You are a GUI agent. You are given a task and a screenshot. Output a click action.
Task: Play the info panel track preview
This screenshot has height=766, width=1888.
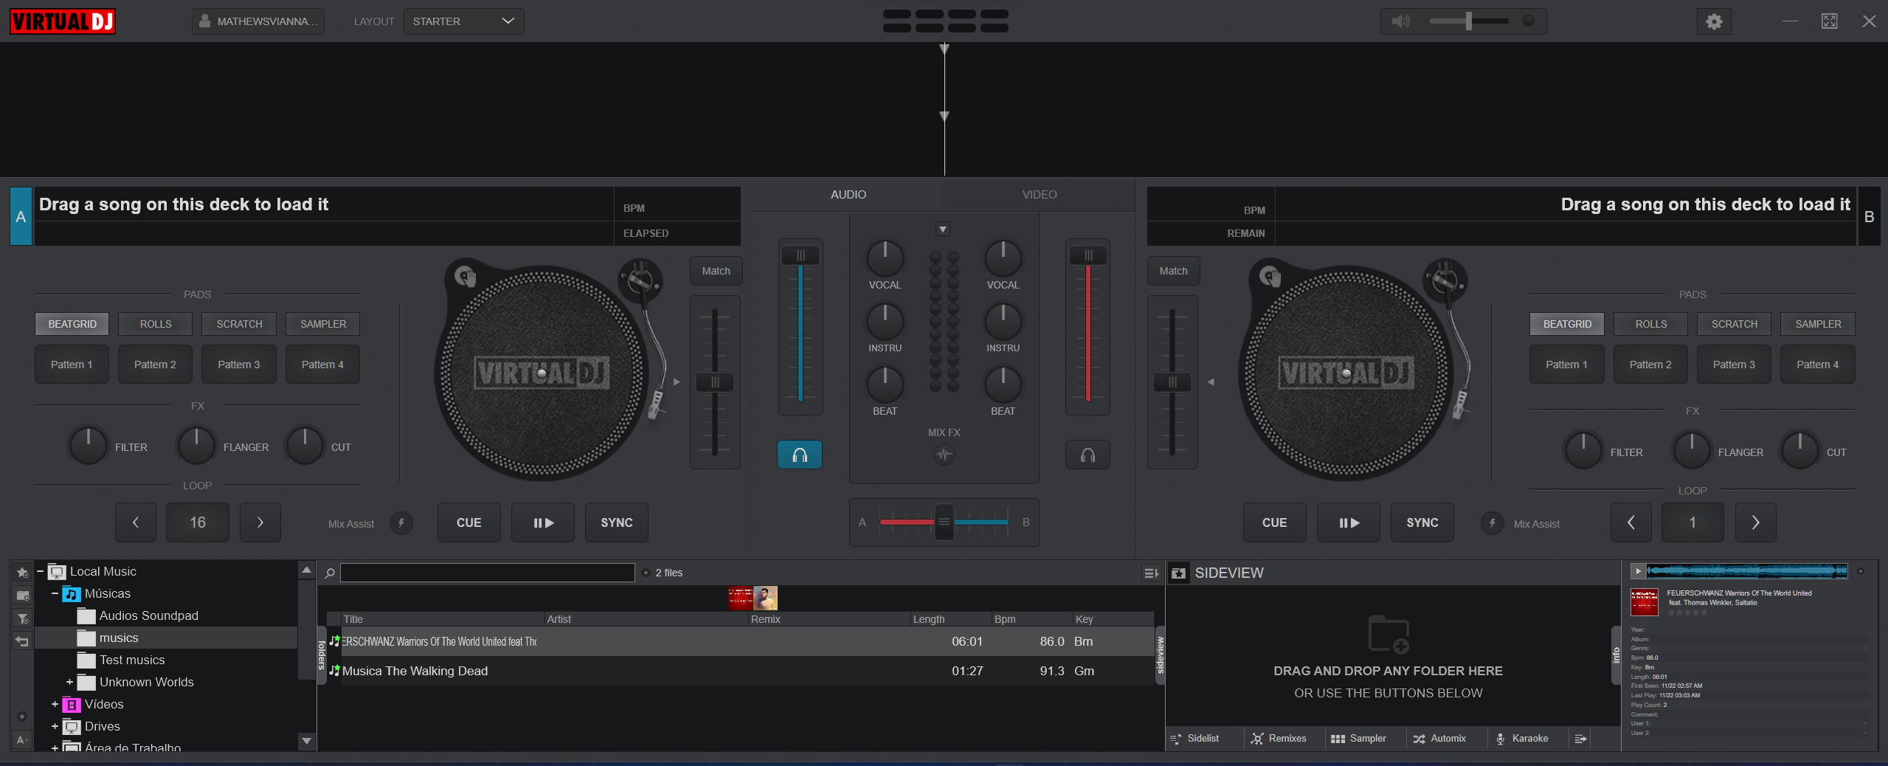pos(1638,571)
